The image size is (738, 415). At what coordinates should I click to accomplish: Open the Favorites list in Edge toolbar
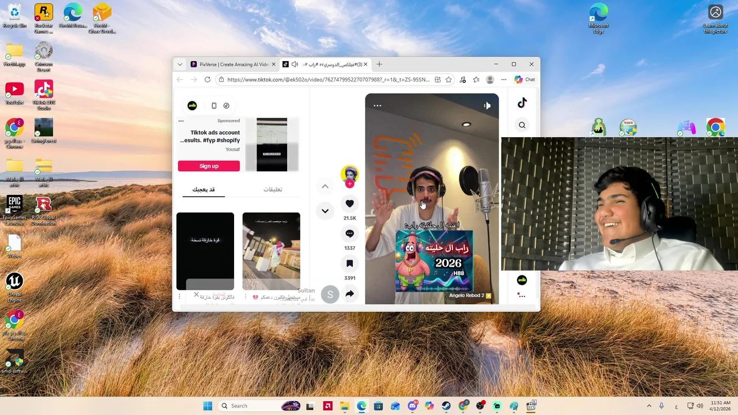click(476, 80)
